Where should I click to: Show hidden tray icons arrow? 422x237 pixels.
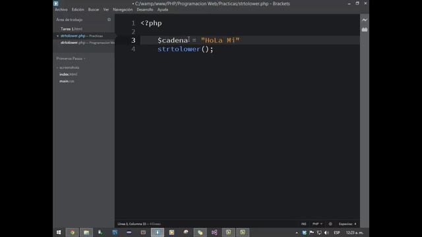[297, 233]
